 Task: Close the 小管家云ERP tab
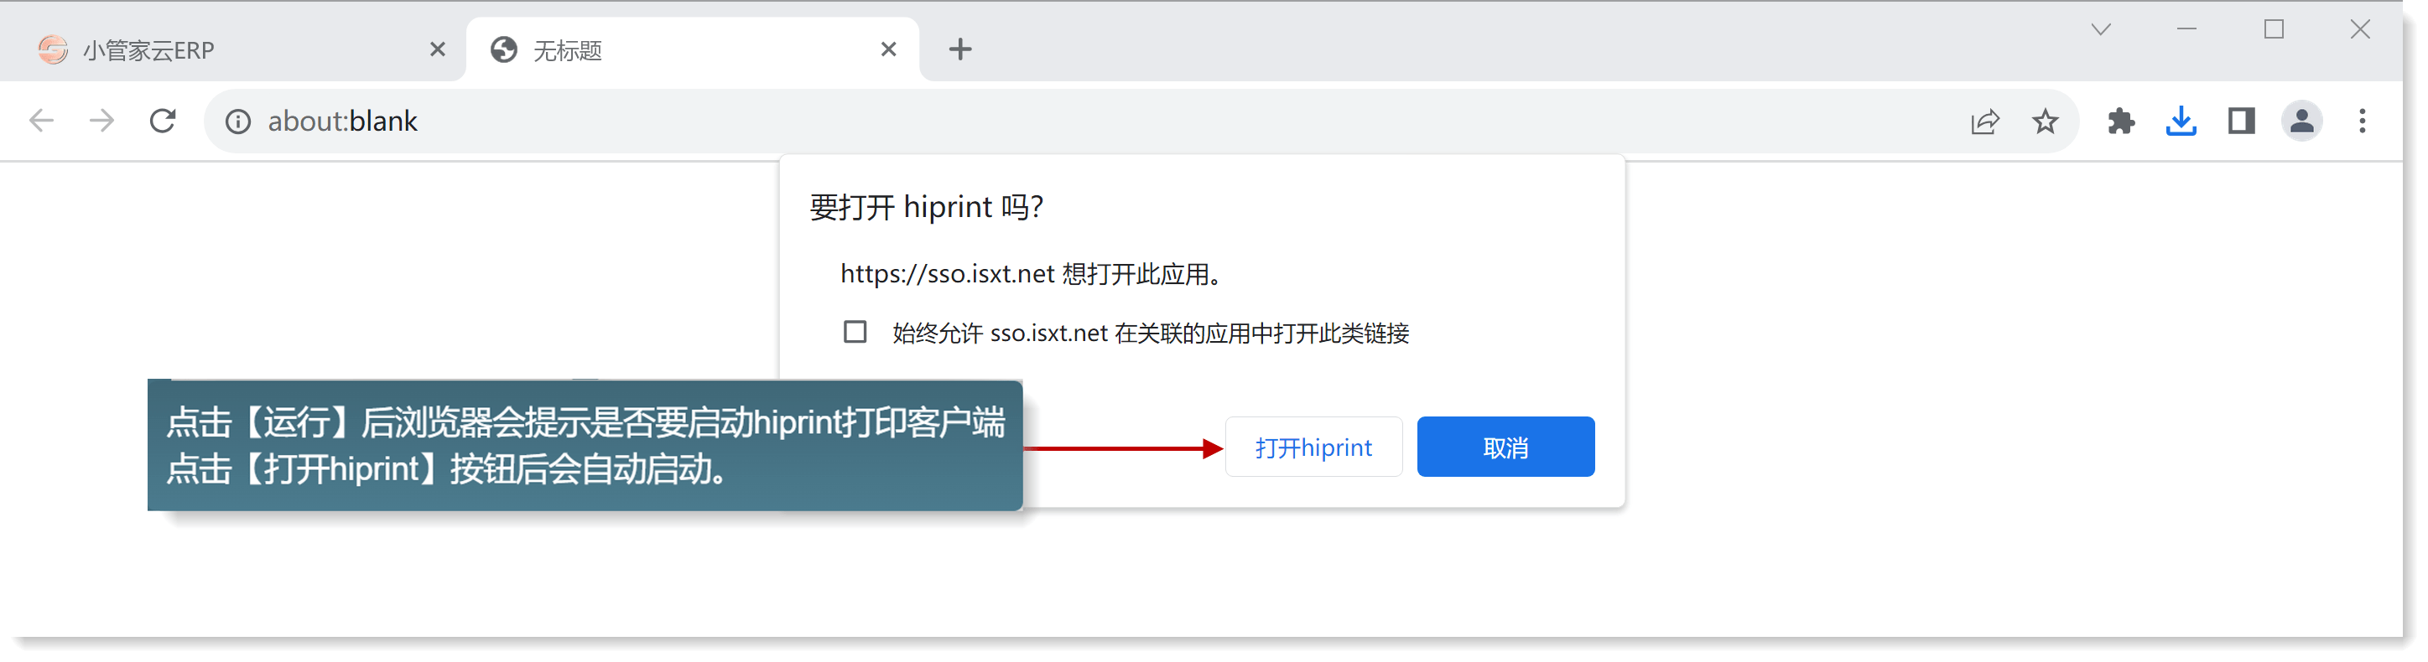(437, 49)
